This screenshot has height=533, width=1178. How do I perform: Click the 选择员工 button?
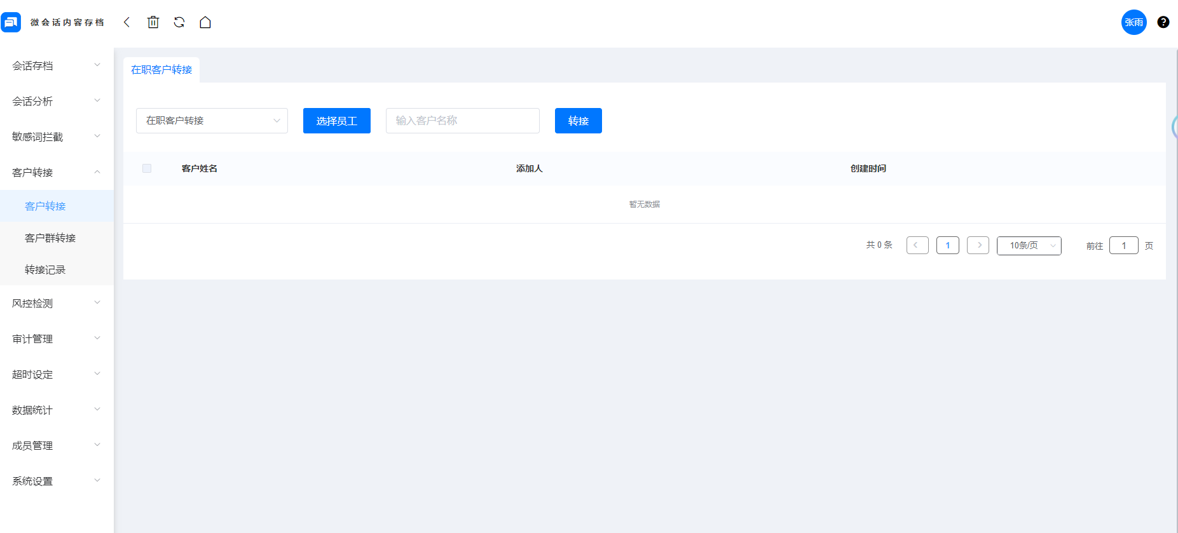click(x=336, y=121)
